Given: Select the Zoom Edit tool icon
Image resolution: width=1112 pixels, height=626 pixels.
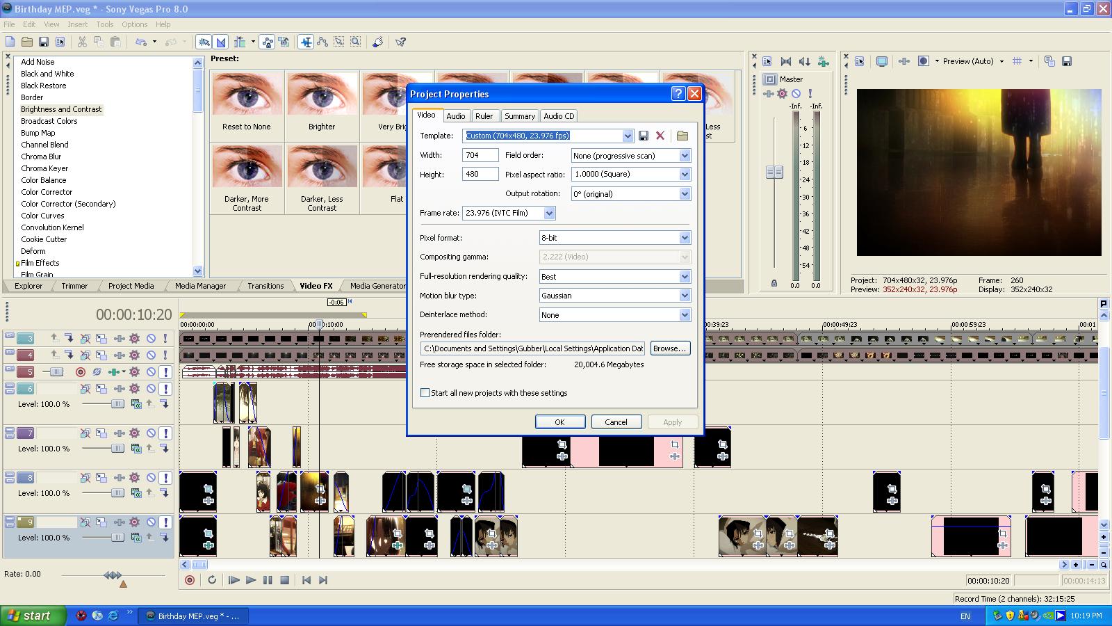Looking at the screenshot, I should [x=356, y=42].
